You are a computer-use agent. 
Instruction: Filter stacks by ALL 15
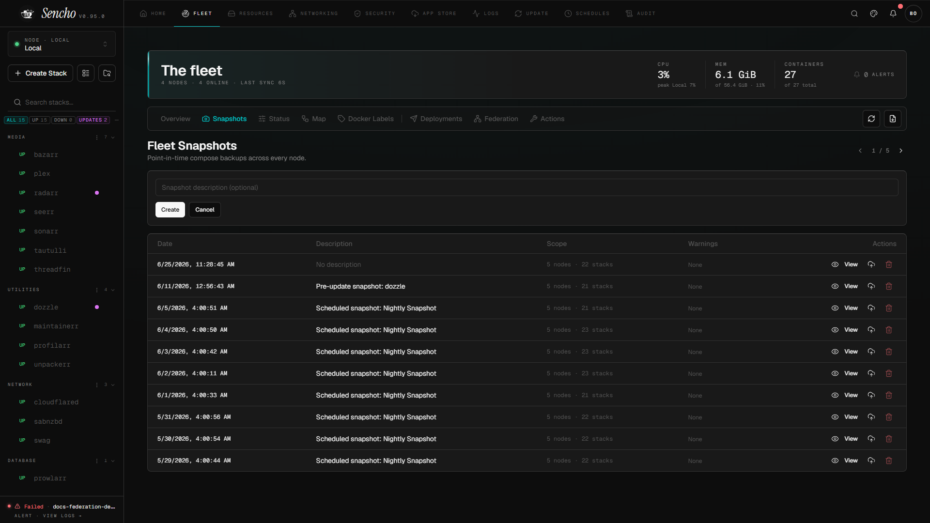pos(16,120)
